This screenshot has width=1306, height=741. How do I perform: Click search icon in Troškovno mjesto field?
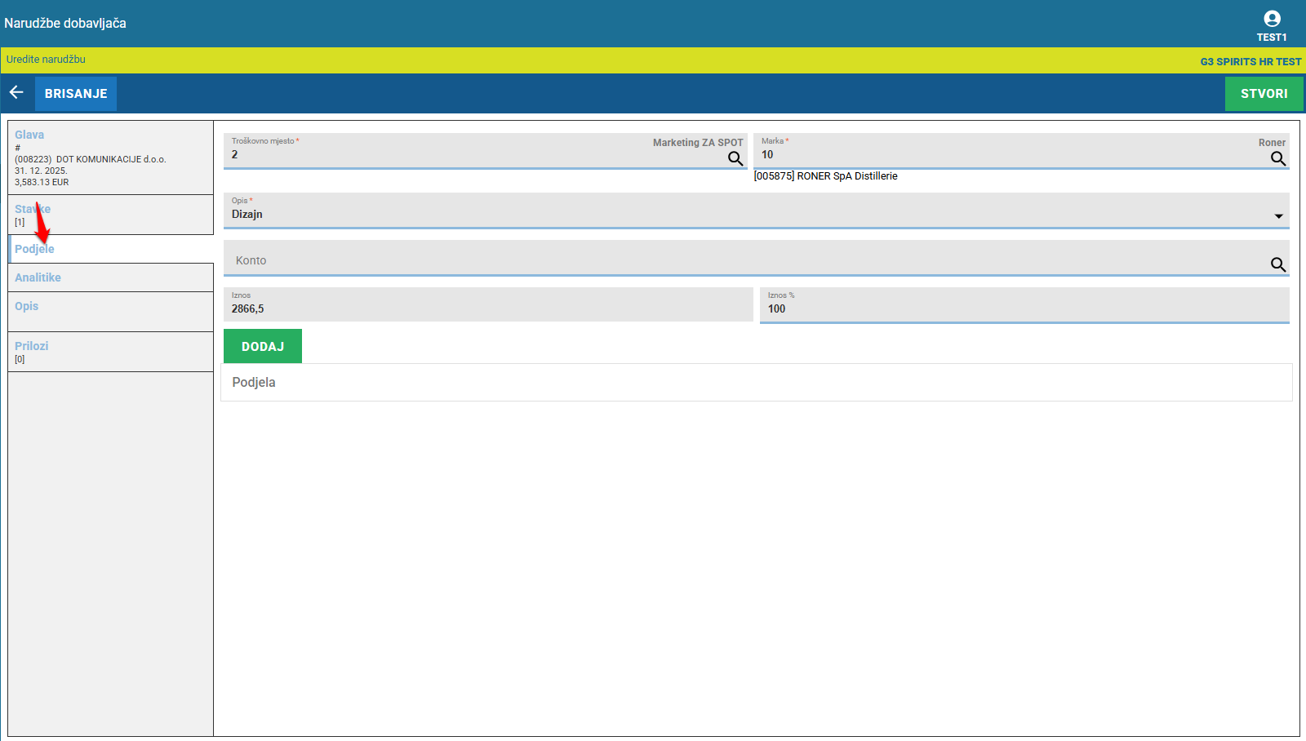pos(735,158)
